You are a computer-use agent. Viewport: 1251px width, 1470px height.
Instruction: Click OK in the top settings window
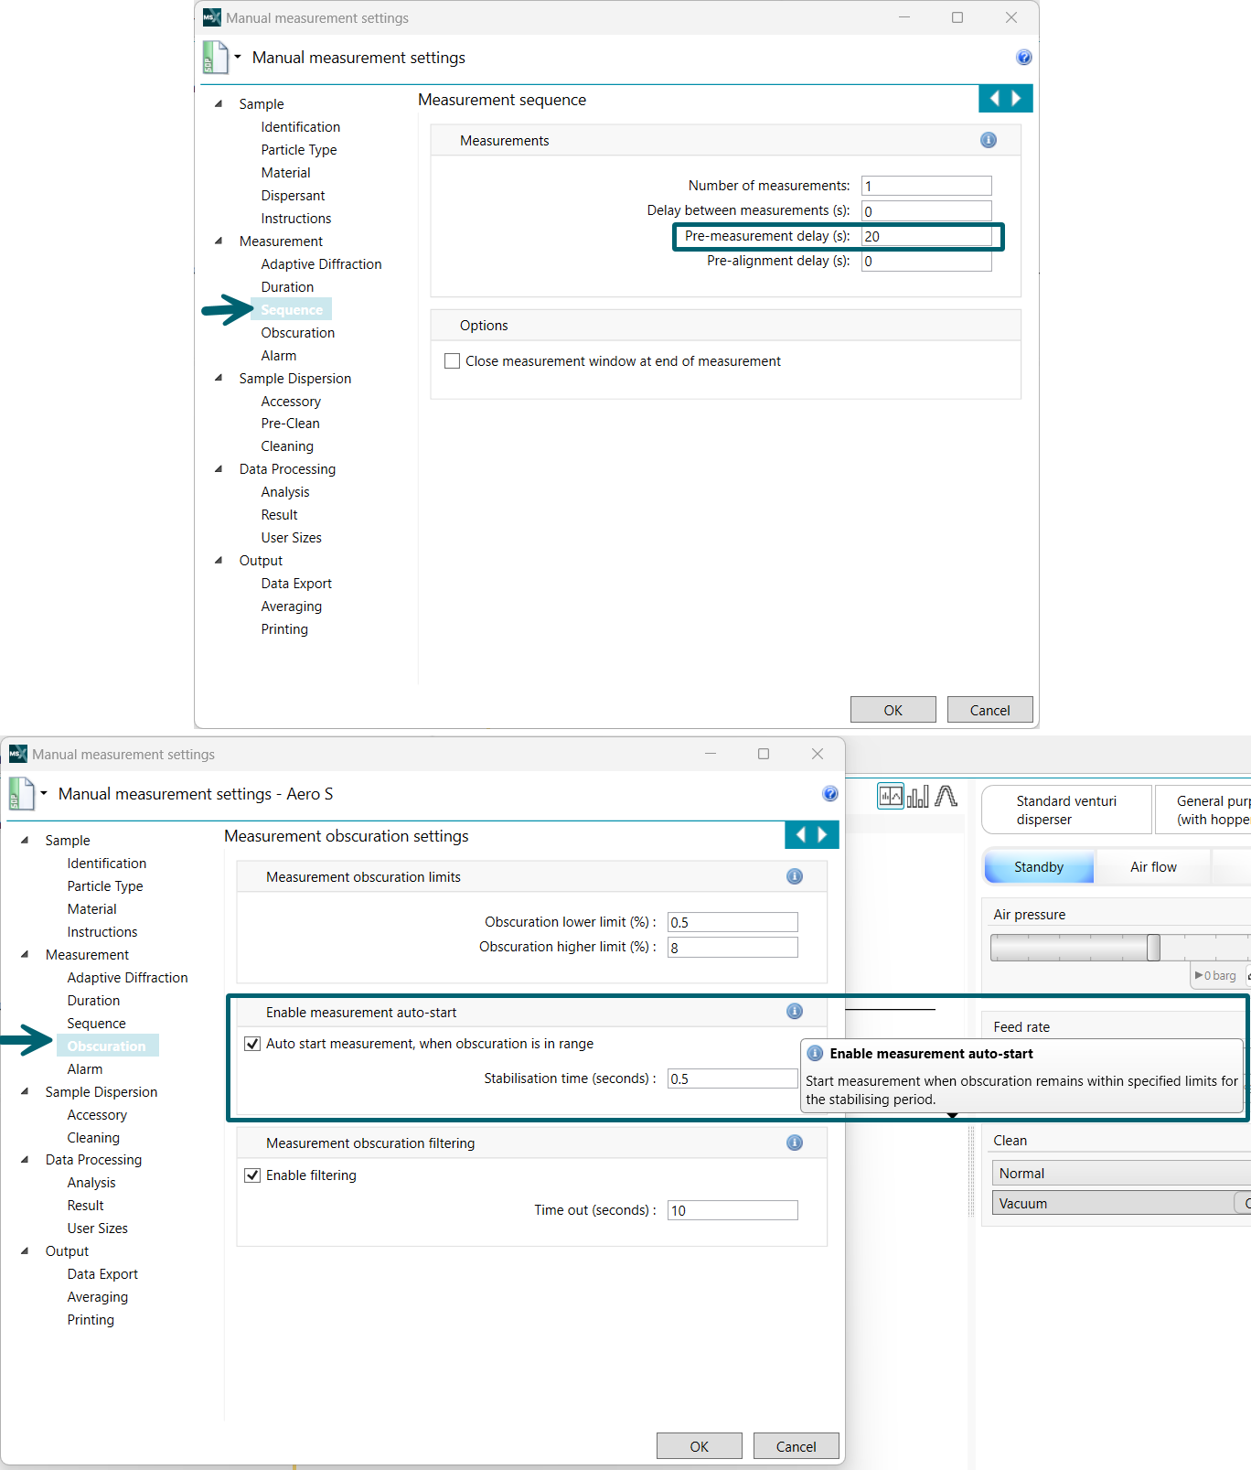click(893, 710)
